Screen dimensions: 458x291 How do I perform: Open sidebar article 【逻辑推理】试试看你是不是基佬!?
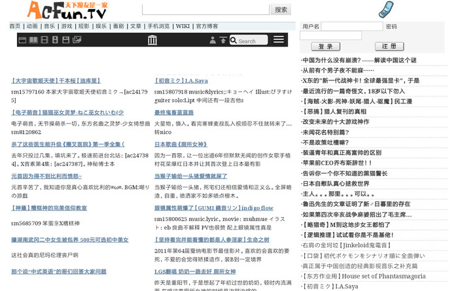click(348, 235)
